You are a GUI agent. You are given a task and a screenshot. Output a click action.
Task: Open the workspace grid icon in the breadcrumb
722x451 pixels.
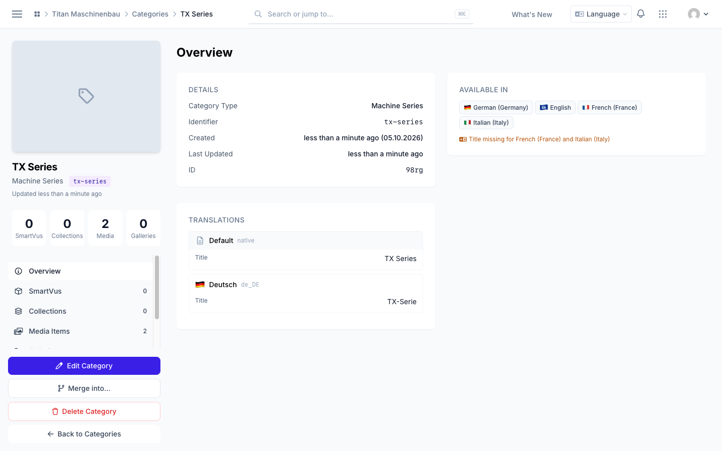tap(37, 14)
